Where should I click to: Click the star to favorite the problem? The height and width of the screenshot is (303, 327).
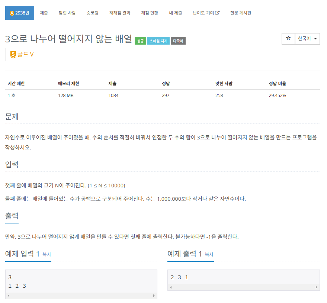click(x=288, y=39)
